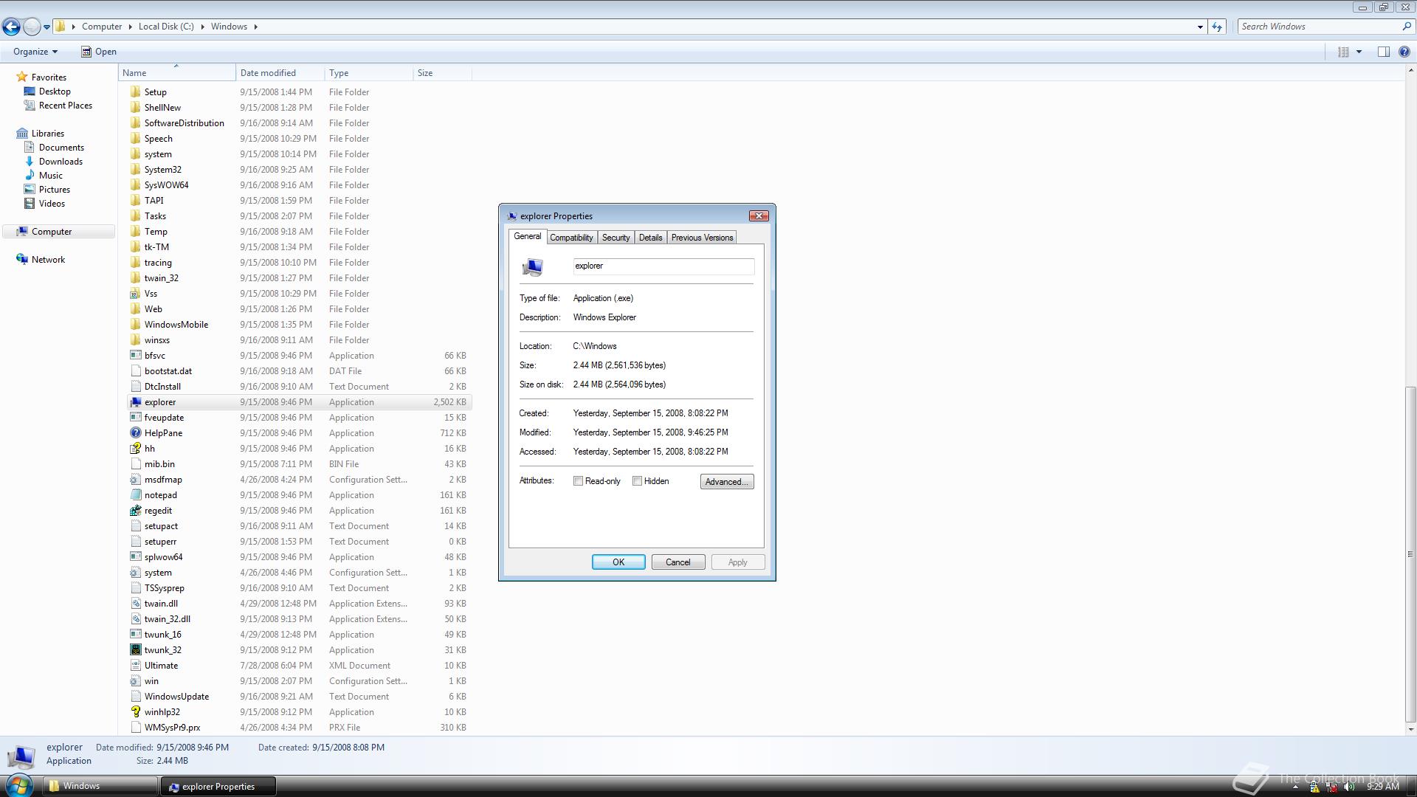Image resolution: width=1417 pixels, height=797 pixels.
Task: Click the System32 folder icon
Action: click(135, 170)
